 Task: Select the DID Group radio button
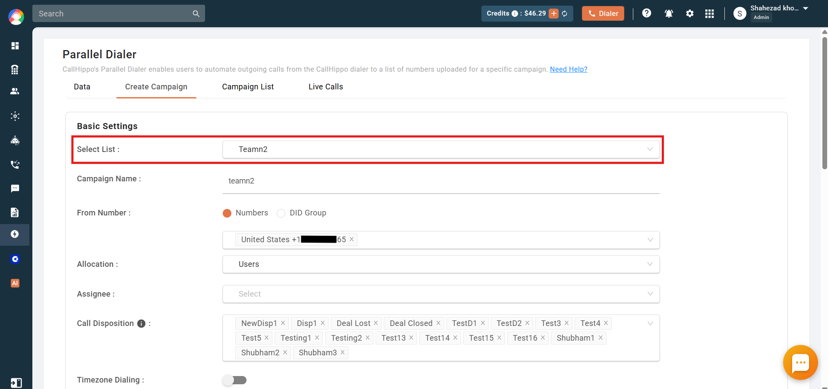coord(281,213)
